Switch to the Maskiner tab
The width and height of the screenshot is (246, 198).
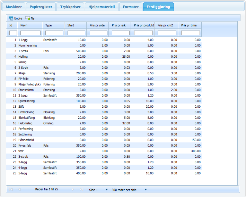14,7
